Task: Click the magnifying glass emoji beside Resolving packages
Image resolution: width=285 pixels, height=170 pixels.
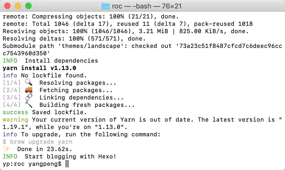Action: (29, 82)
